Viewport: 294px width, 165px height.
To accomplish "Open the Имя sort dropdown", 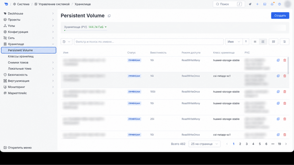I will click(234, 42).
